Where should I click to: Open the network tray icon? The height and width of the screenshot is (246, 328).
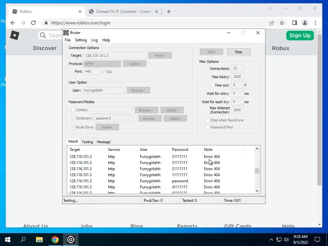tap(279, 240)
